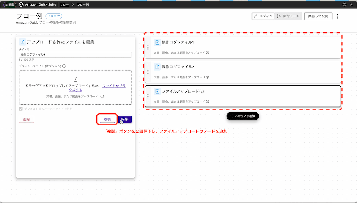Click drag handle of 操作ログファイル2 card
The image size is (357, 203).
pos(148,72)
